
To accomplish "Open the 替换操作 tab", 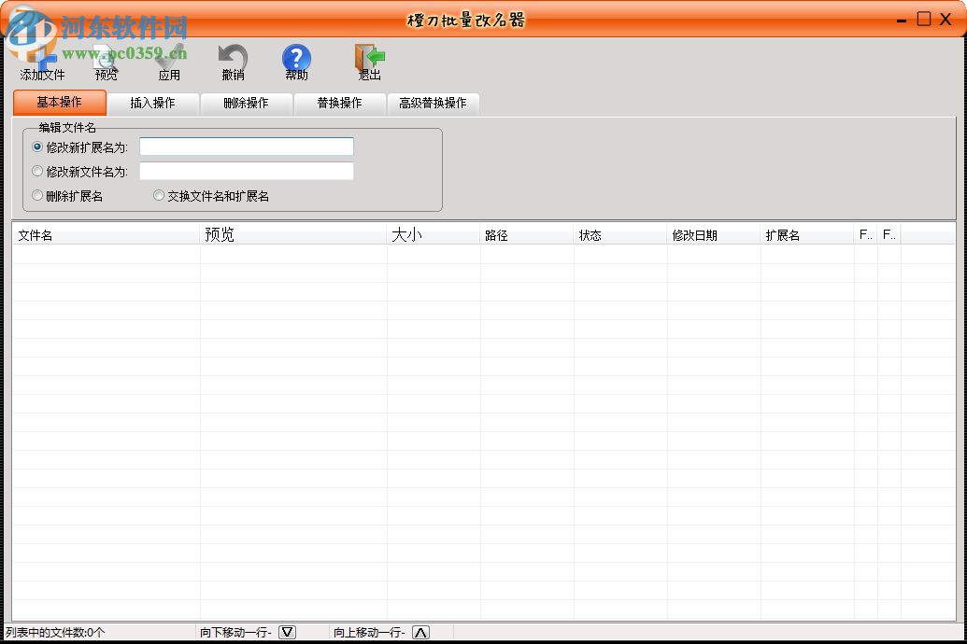I will [339, 104].
